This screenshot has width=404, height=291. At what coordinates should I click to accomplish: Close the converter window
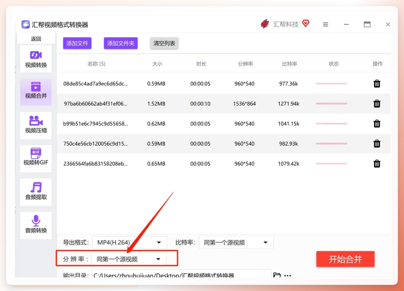388,24
